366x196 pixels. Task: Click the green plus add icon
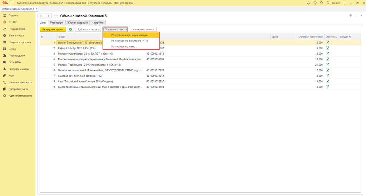point(70,29)
